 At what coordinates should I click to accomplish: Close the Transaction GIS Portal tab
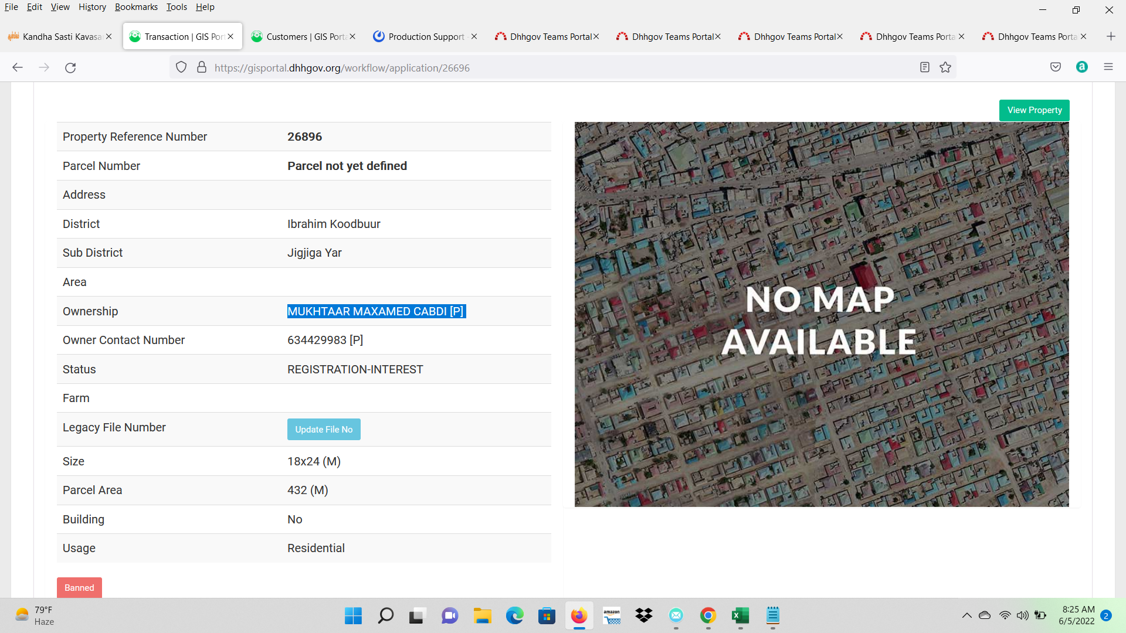coord(230,36)
